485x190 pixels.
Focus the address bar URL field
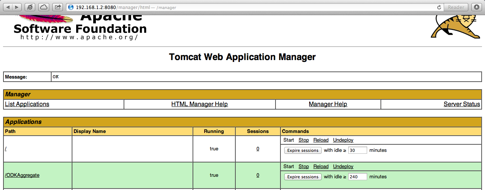click(x=255, y=7)
